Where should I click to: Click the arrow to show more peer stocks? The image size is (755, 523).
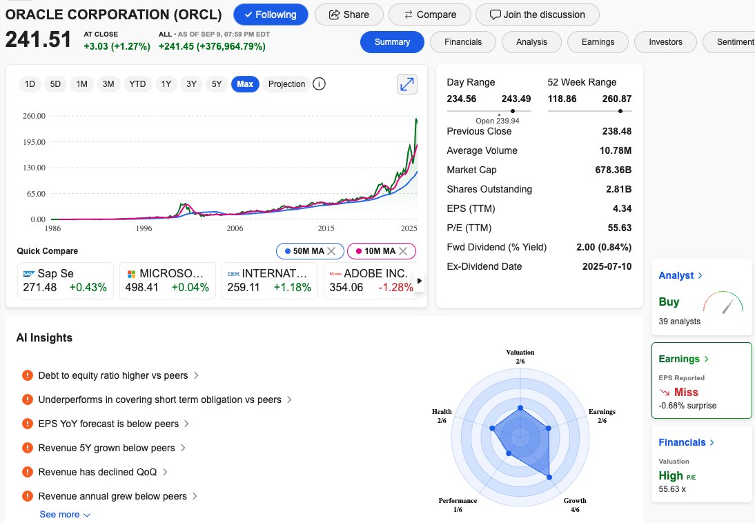click(x=420, y=281)
